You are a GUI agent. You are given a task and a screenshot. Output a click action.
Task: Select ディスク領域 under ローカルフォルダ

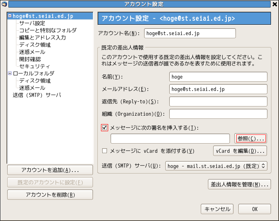click(x=35, y=81)
